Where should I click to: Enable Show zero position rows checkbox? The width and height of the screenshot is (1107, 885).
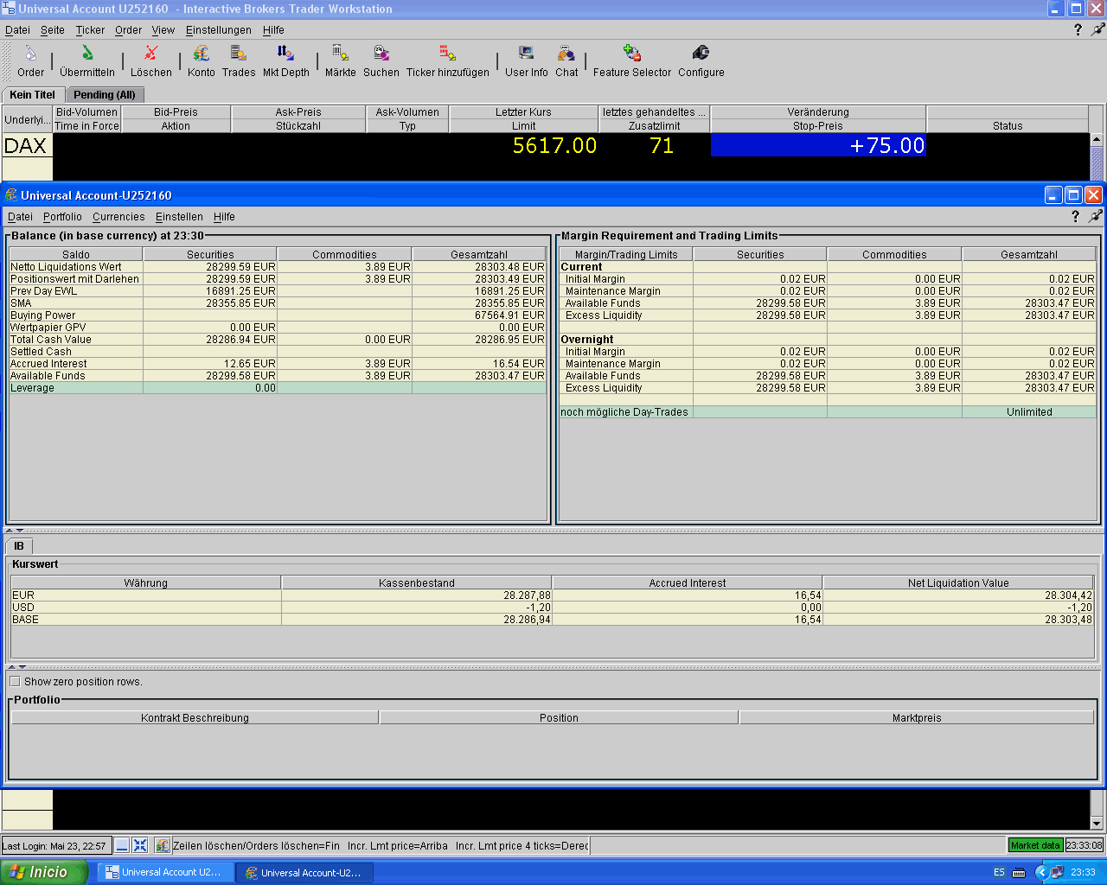point(15,681)
